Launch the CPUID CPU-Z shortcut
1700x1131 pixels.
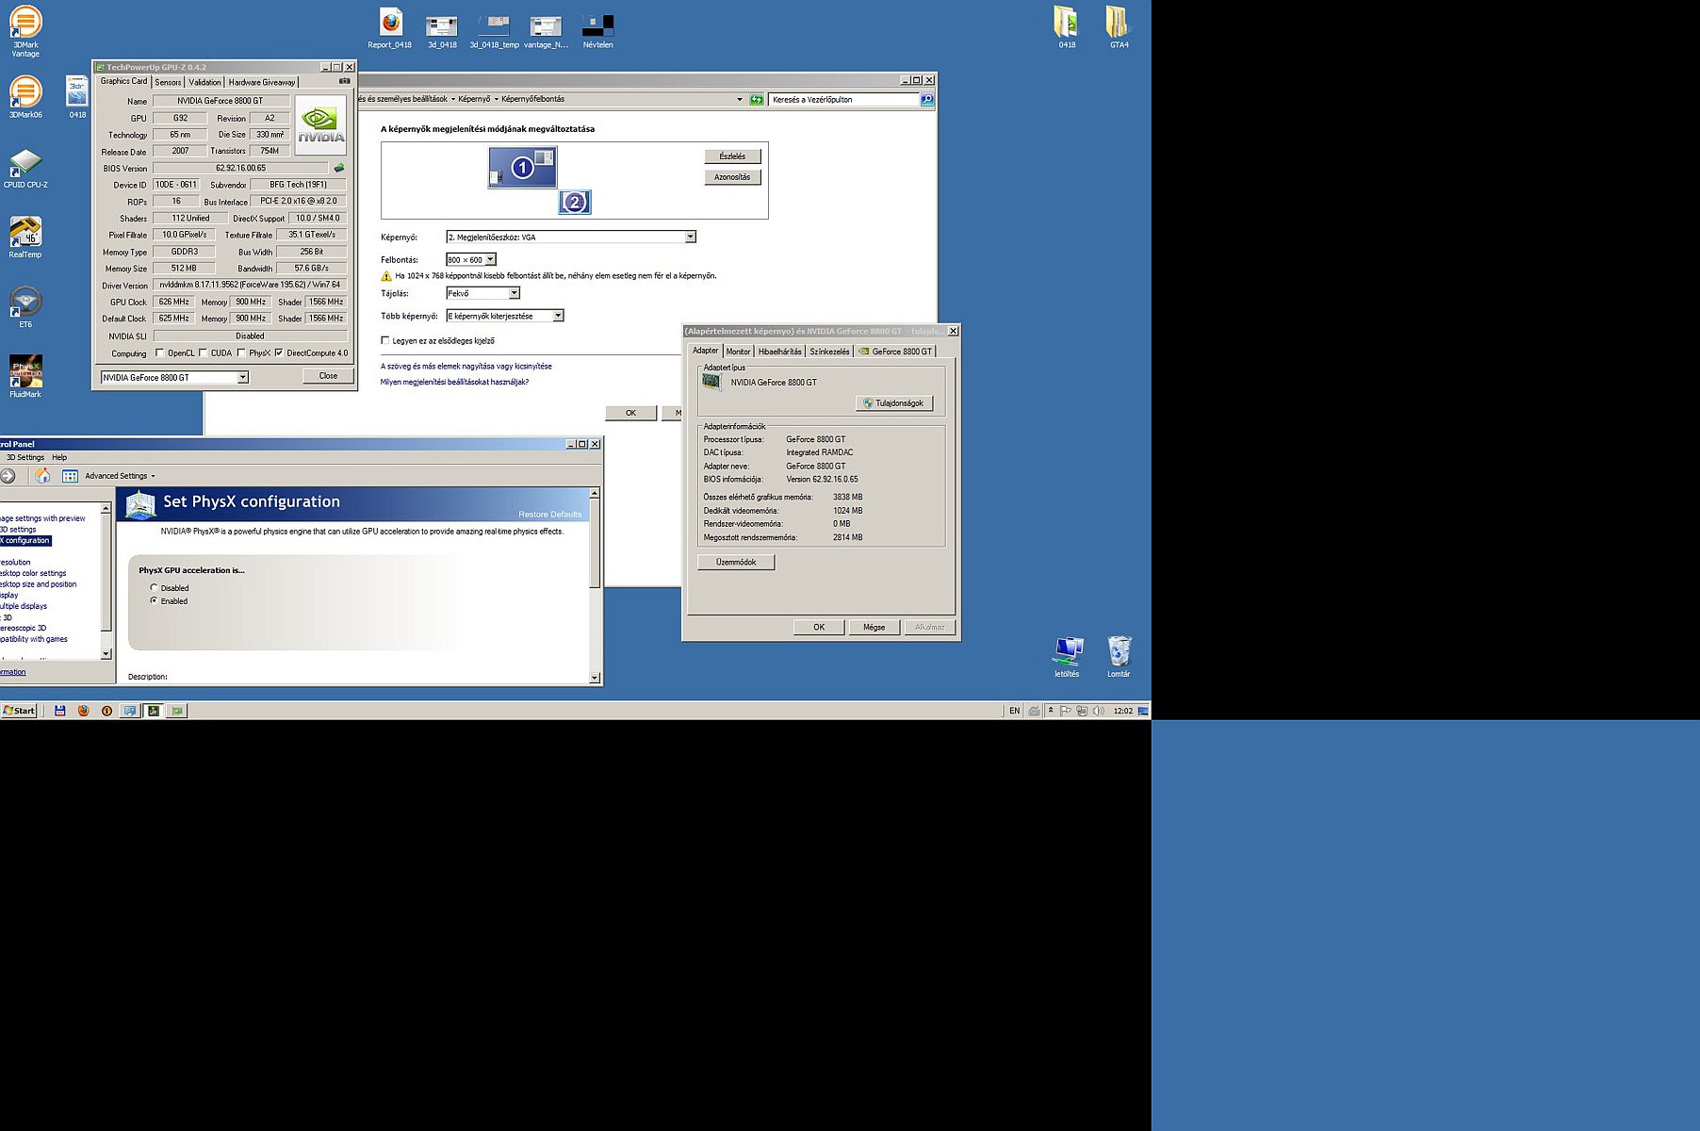[25, 169]
